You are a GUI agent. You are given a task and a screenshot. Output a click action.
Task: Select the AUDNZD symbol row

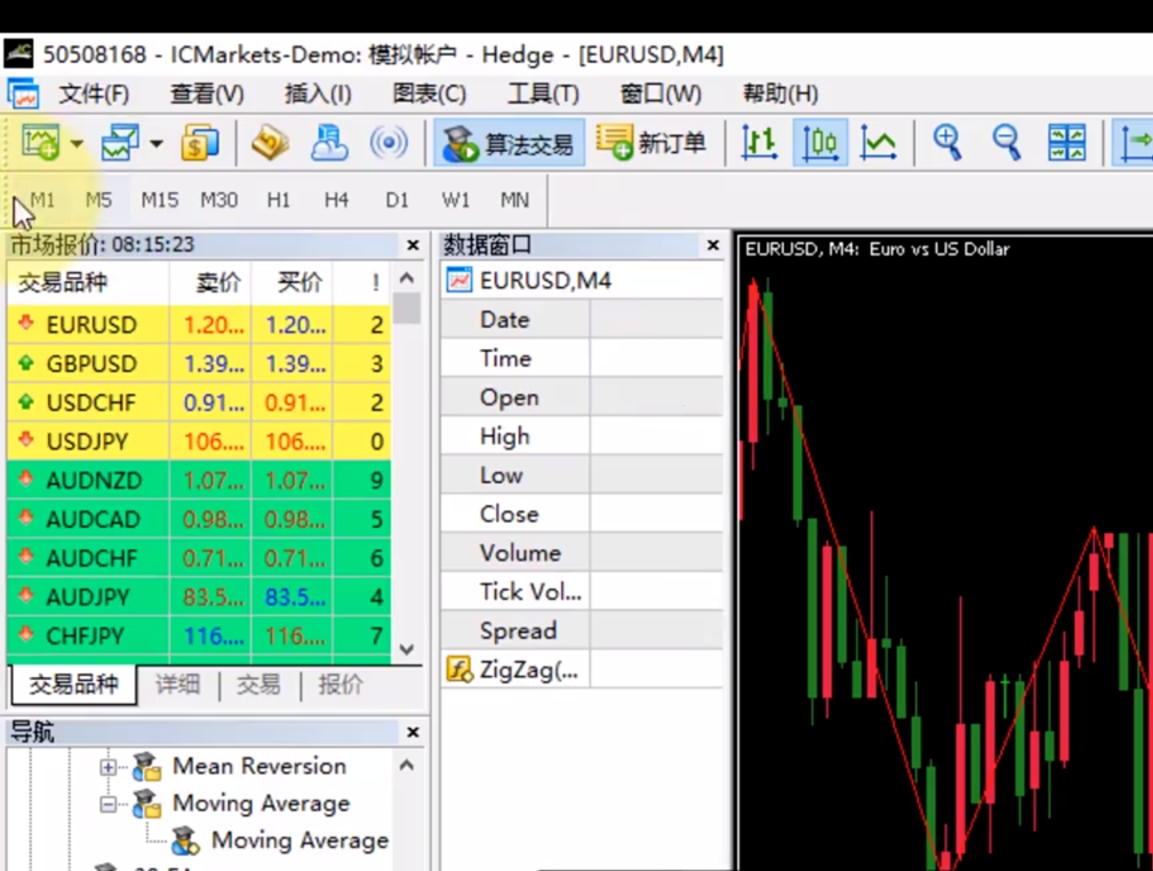tap(199, 481)
